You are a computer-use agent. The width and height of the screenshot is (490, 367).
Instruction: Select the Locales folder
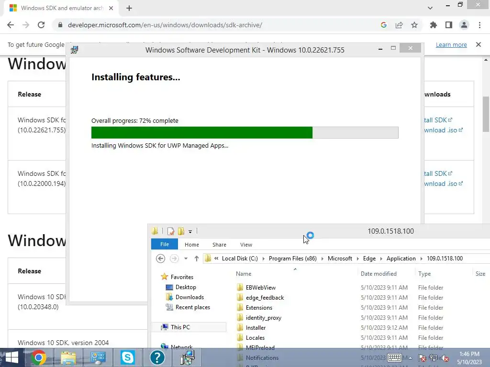255,337
